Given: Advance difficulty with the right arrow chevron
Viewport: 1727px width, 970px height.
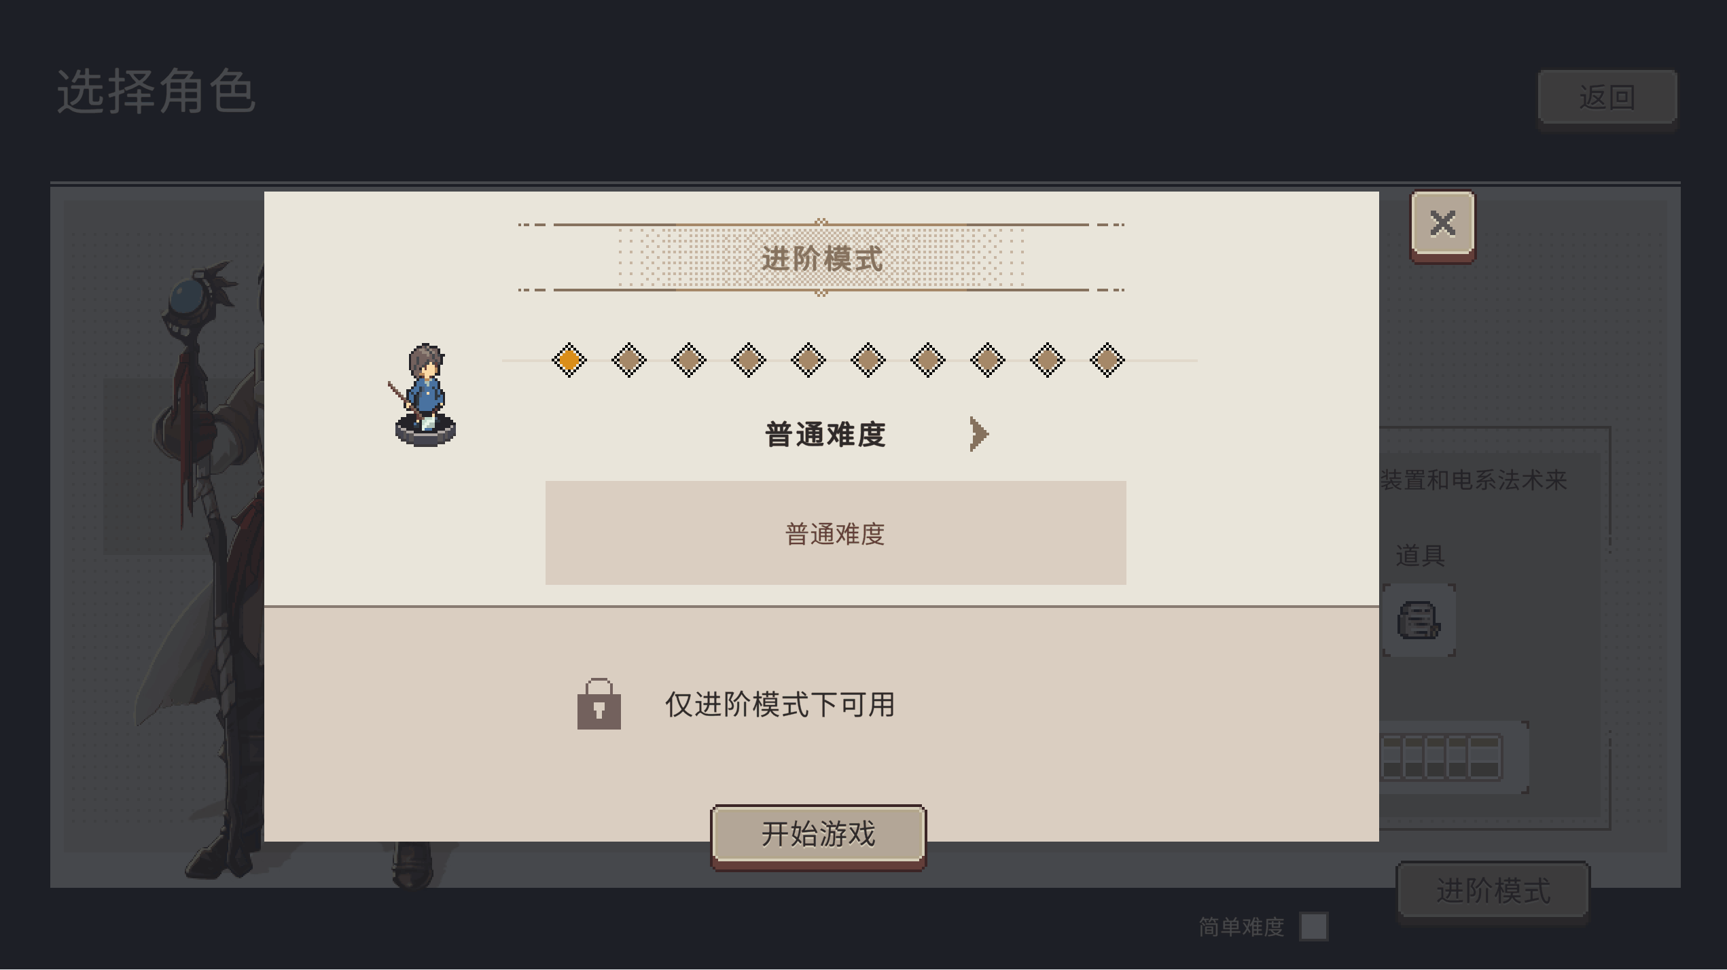Looking at the screenshot, I should click(978, 434).
